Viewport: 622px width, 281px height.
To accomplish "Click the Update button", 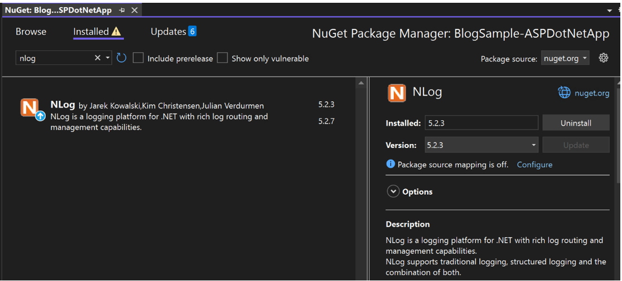I will (576, 145).
